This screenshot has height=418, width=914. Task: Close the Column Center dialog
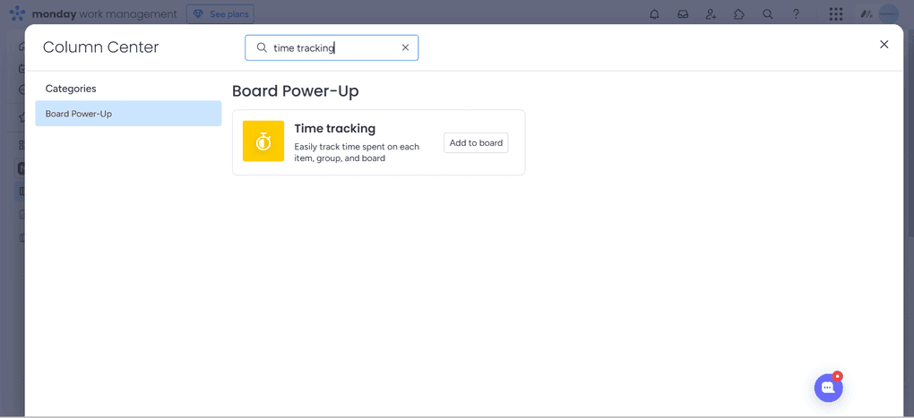(884, 44)
